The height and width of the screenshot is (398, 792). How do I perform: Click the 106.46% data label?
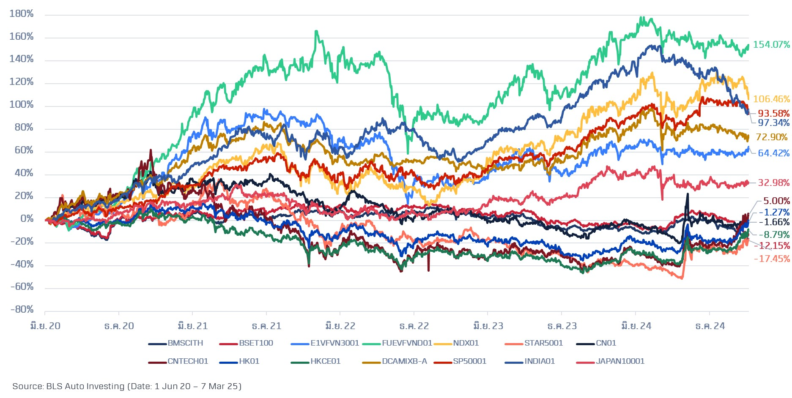[x=771, y=99]
